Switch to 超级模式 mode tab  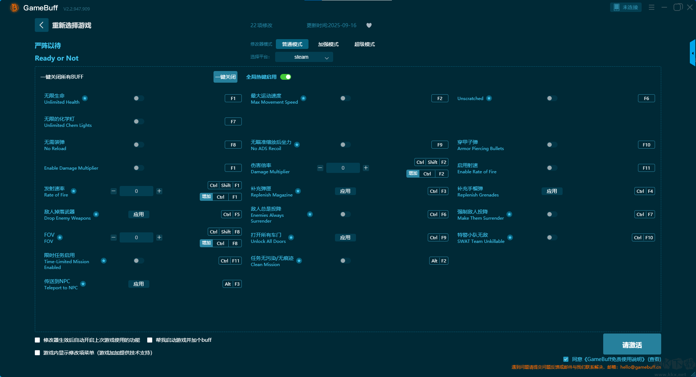365,44
